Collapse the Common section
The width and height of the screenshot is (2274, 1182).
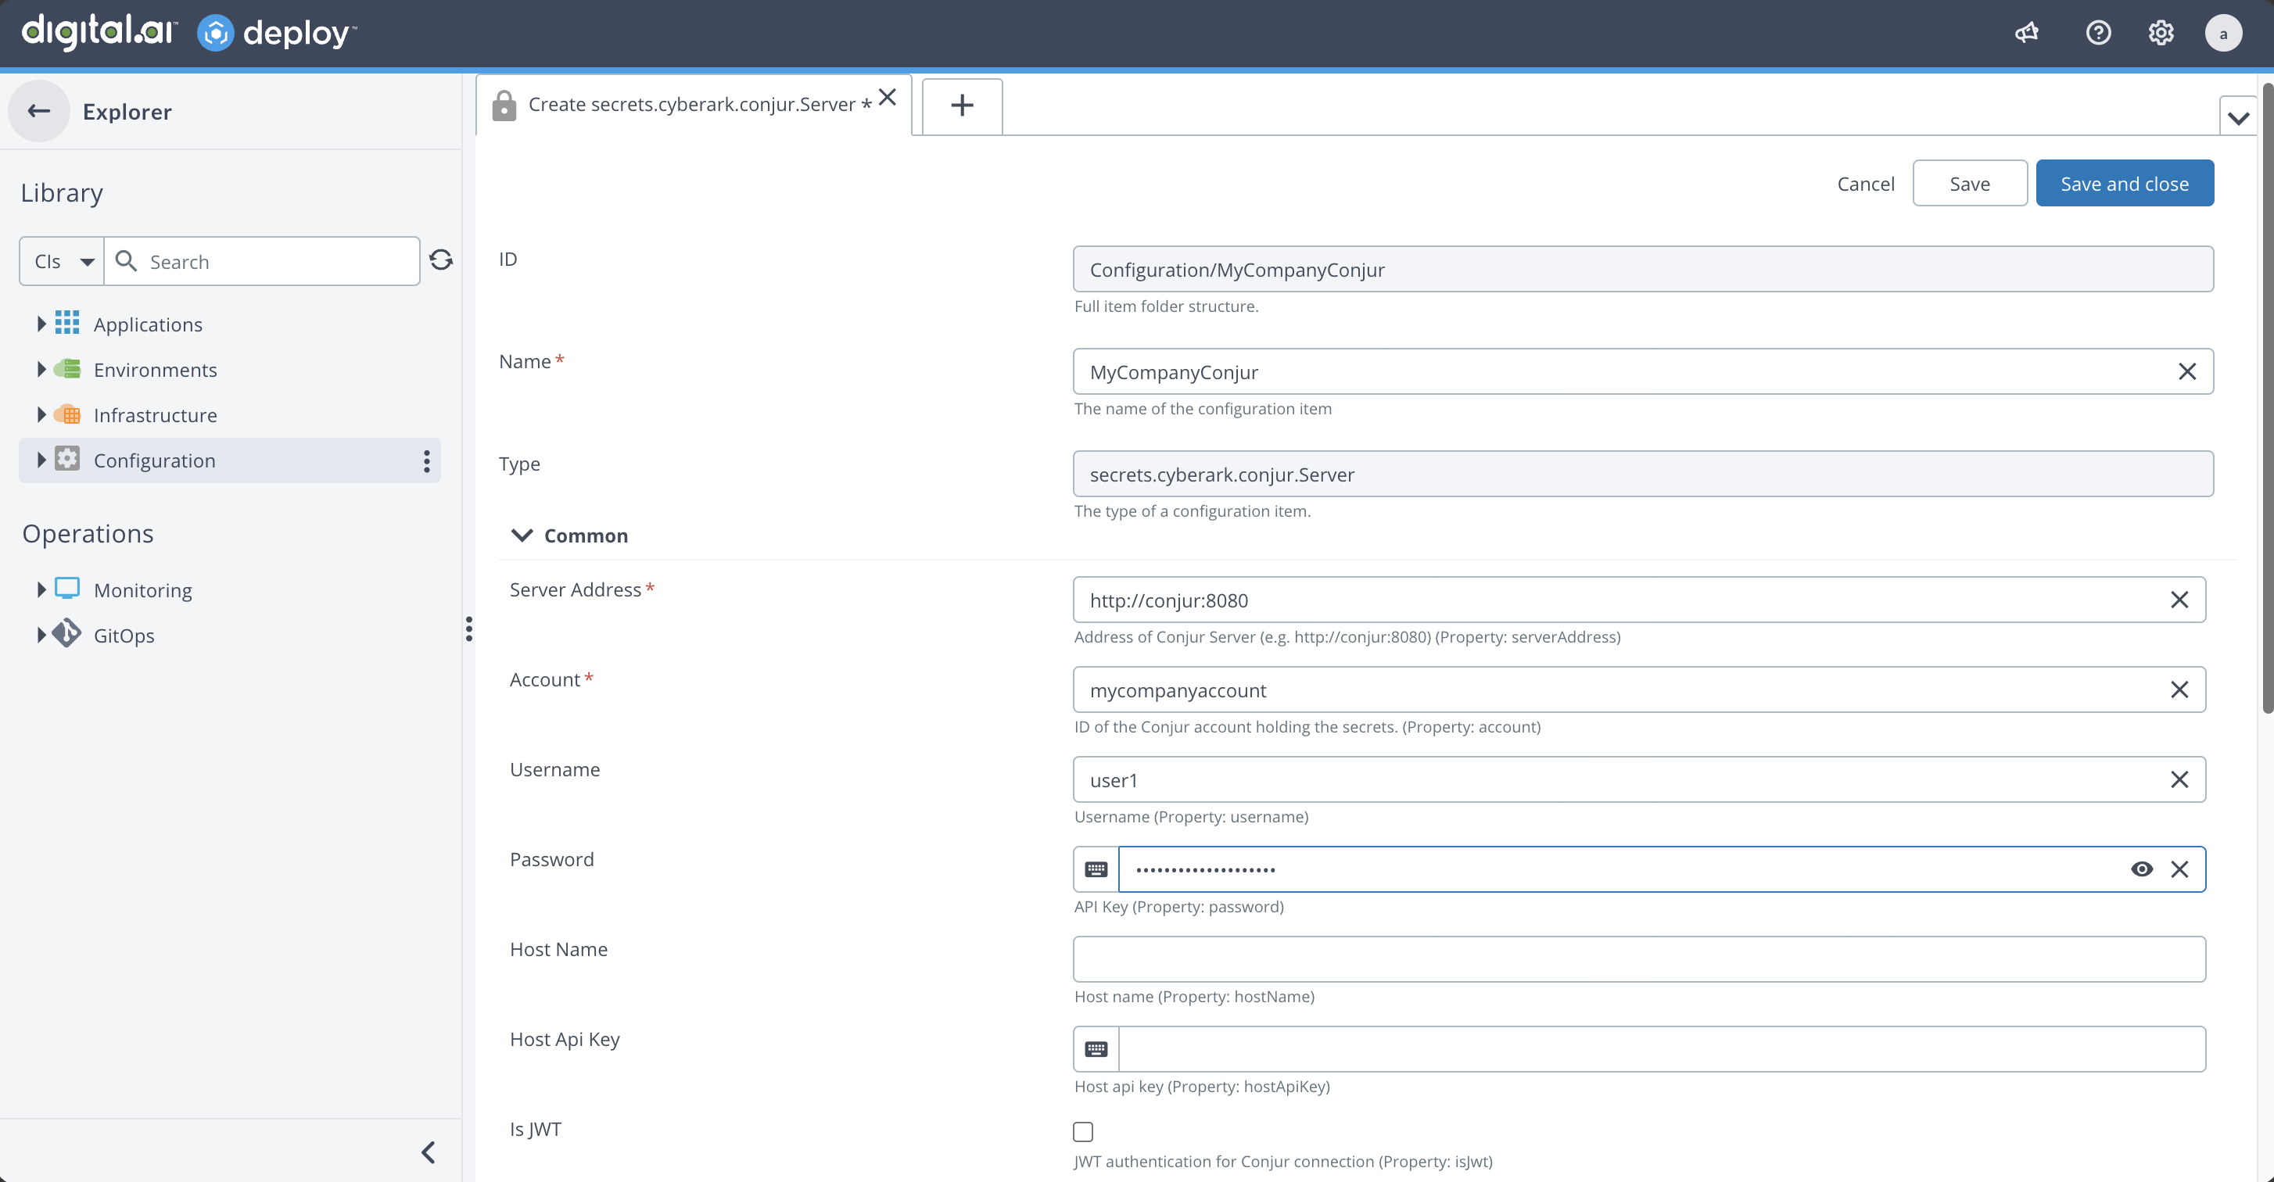522,535
